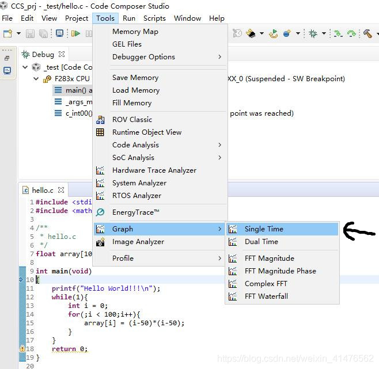This screenshot has height=369, width=379.
Task: Click the chip load-program toolbar icon
Action: pos(251,33)
